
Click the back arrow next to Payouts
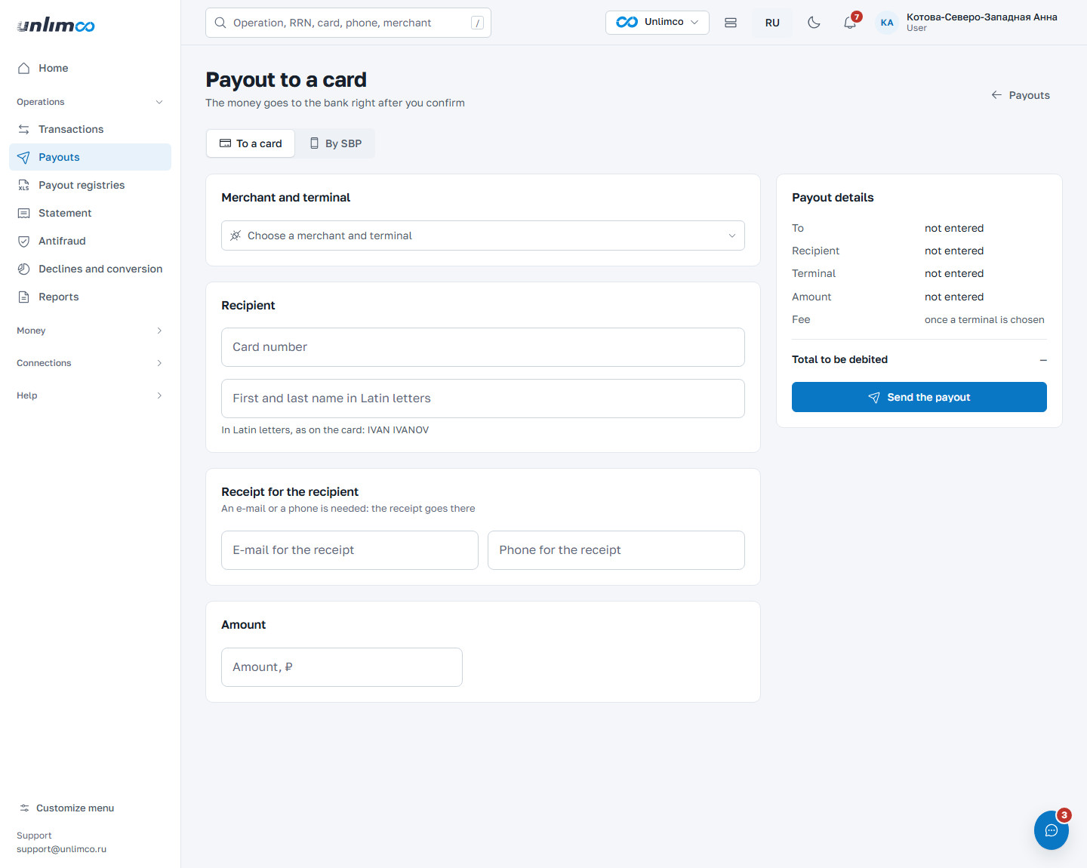996,95
